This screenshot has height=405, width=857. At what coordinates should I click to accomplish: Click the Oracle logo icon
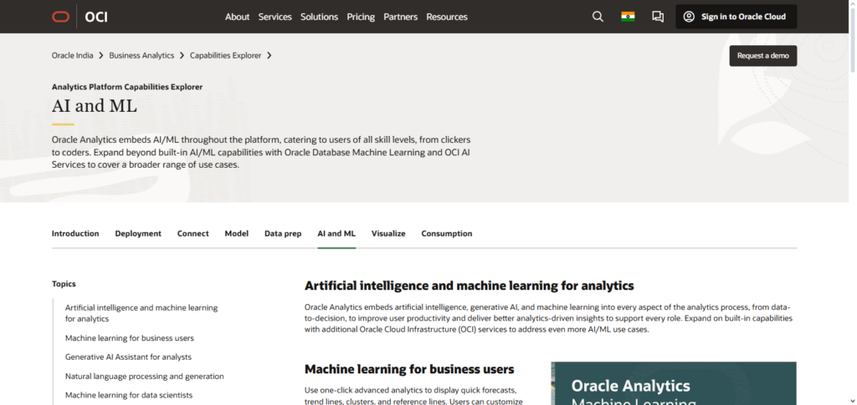pyautogui.click(x=60, y=17)
